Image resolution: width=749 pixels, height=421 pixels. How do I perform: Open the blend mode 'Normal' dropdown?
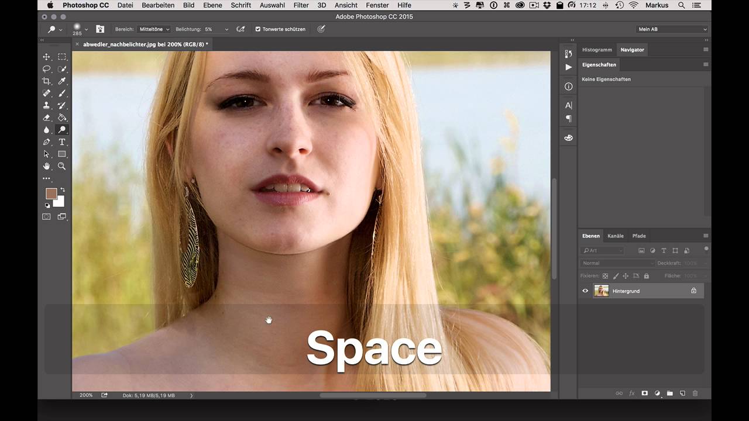coord(617,263)
